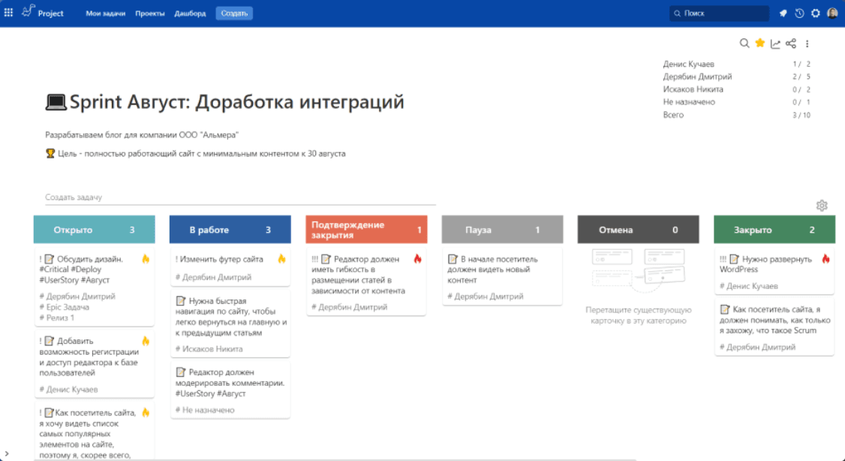This screenshot has height=461, width=845.
Task: Click the share icon for the sprint
Action: (x=791, y=44)
